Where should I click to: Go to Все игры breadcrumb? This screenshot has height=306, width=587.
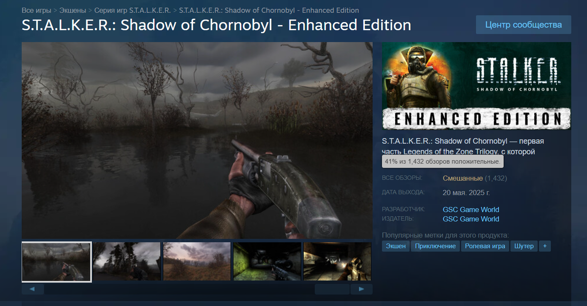coord(36,10)
